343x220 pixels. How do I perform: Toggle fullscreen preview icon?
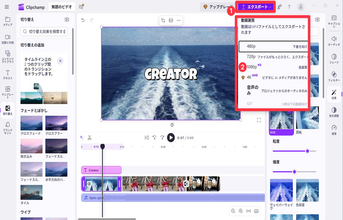click(259, 120)
